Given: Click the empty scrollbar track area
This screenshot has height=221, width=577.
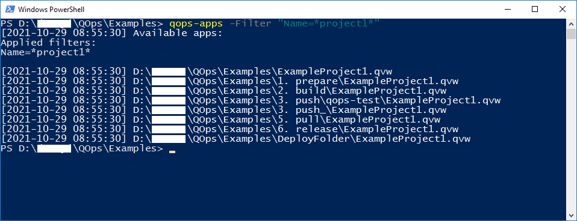Looking at the screenshot, I should coord(571,125).
